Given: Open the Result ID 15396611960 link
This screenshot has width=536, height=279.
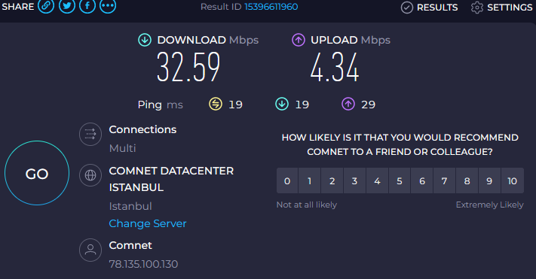Looking at the screenshot, I should coord(271,7).
